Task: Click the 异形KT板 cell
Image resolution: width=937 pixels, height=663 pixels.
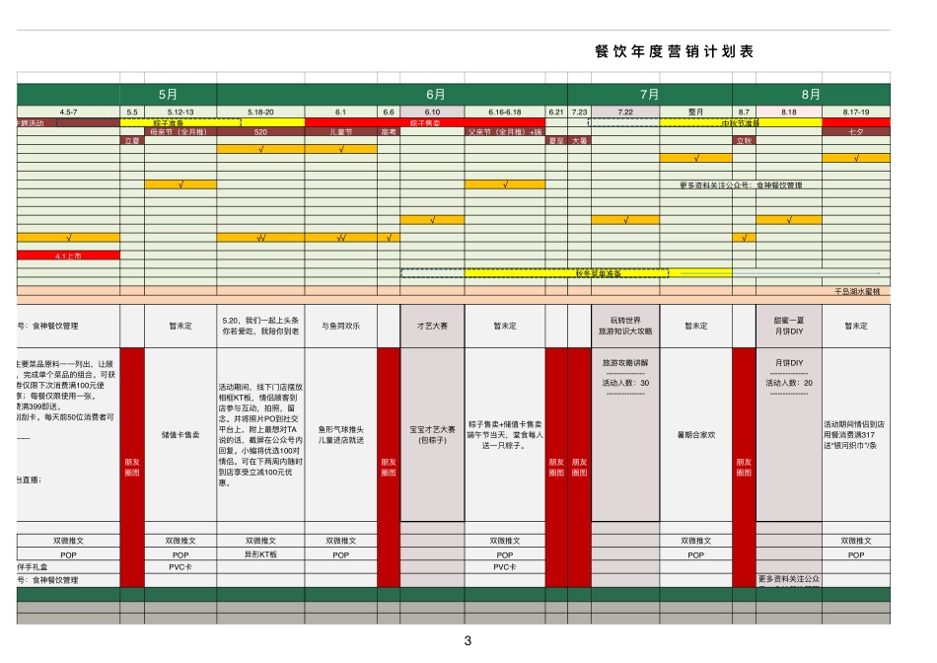Action: tap(260, 554)
